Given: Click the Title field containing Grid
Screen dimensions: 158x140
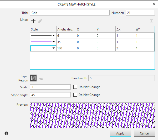Looking at the screenshot, I should (70, 13).
